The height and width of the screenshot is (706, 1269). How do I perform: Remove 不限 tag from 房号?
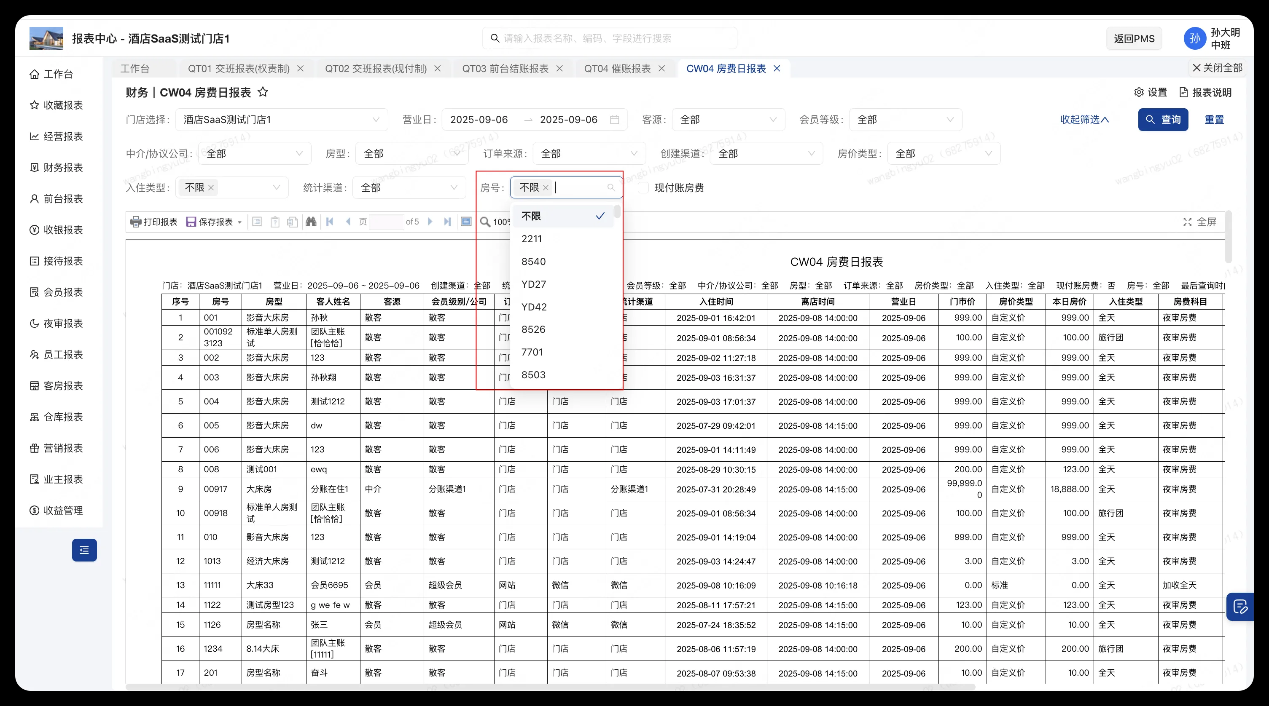pos(546,187)
